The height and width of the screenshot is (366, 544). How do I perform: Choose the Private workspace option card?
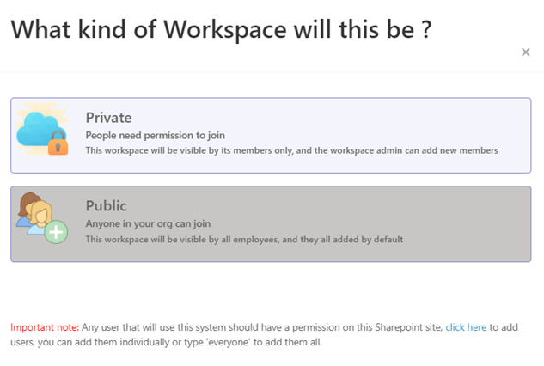coord(271,135)
